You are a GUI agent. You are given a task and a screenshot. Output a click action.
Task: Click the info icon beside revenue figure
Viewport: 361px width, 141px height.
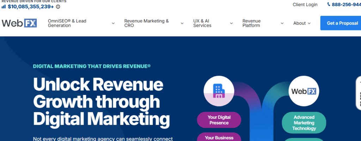coord(58,7)
